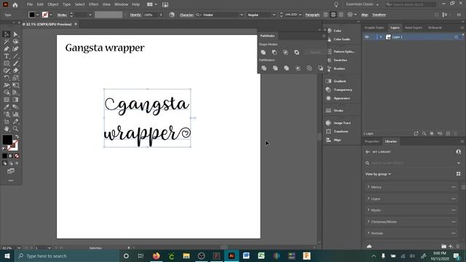Select the Pen tool
Viewport: 466px width, 262px height.
[x=7, y=49]
